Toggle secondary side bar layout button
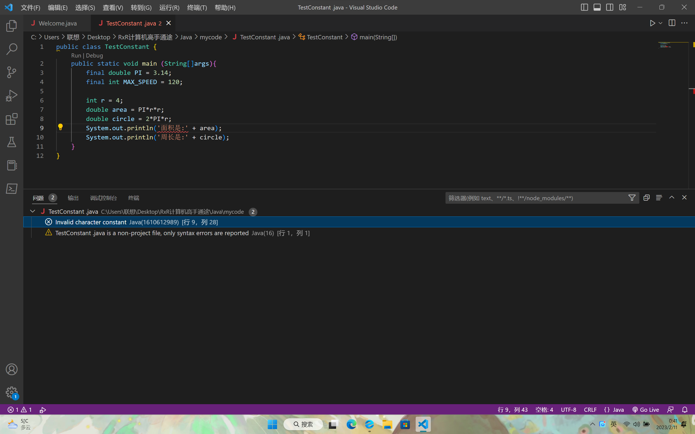 click(610, 7)
